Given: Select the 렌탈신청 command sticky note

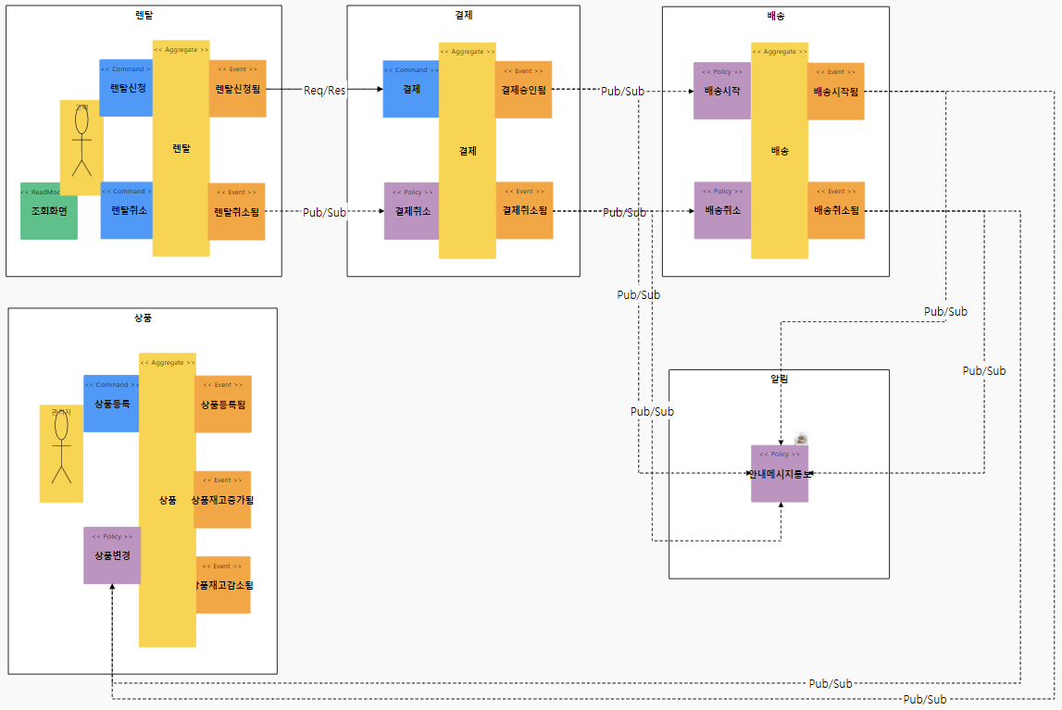Looking at the screenshot, I should pyautogui.click(x=127, y=88).
